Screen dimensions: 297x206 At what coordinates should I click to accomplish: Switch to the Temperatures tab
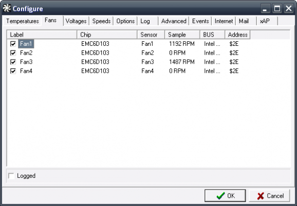22,21
